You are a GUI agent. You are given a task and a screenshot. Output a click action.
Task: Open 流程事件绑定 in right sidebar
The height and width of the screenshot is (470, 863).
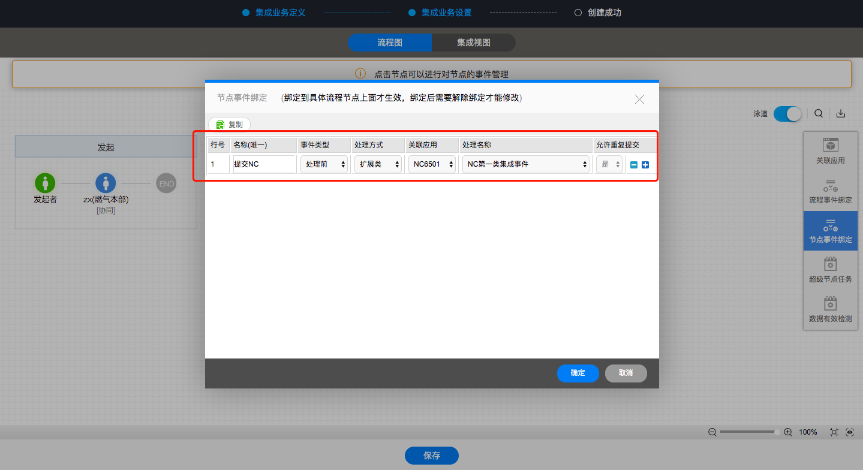point(830,191)
